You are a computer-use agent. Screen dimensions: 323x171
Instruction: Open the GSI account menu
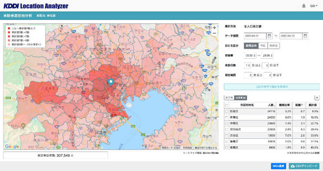pos(314,6)
